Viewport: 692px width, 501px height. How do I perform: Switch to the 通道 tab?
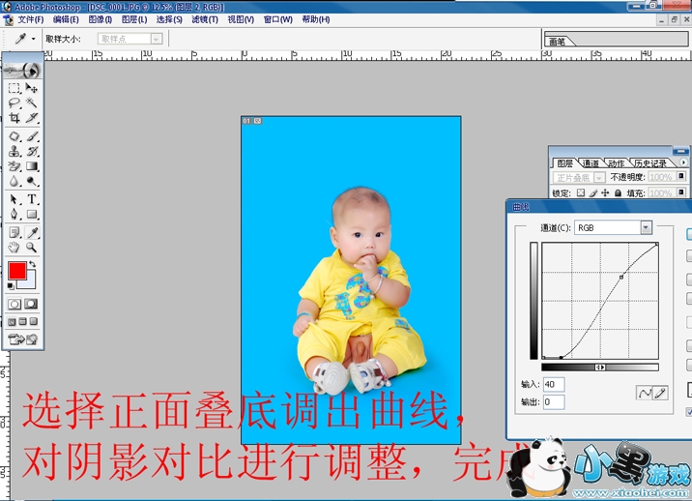point(591,163)
